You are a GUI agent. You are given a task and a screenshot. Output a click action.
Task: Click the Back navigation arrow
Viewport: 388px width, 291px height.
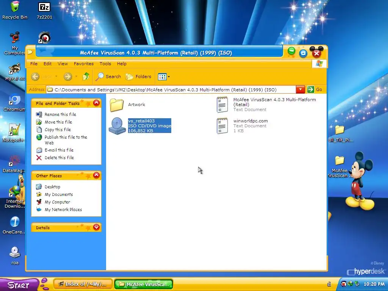[x=35, y=77]
